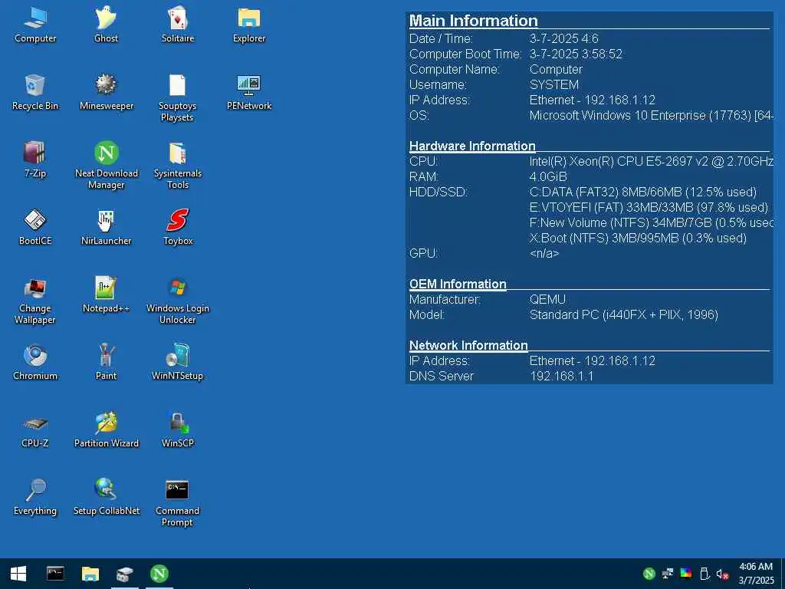Open Neat Download Manager desktop shortcut

pos(106,166)
